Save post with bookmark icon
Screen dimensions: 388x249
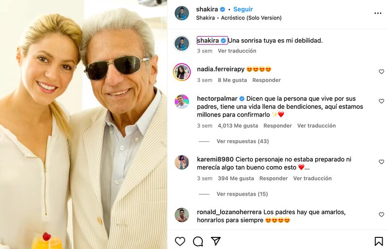point(378,241)
